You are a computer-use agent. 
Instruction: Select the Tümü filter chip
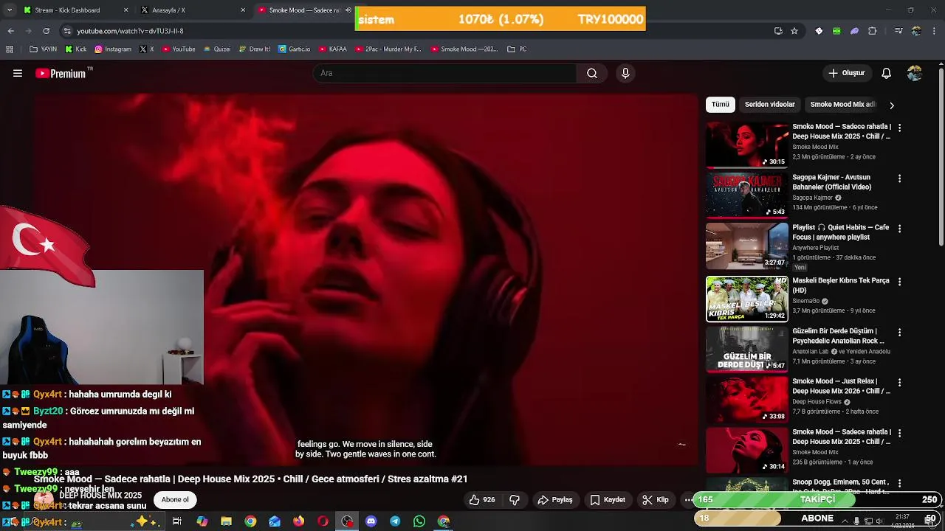point(721,105)
